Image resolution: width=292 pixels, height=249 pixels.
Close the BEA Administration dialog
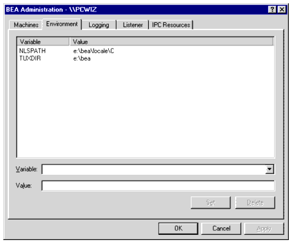point(282,10)
